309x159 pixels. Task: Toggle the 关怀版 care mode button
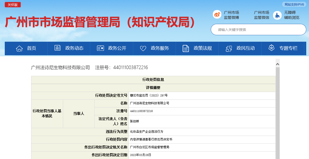click(13, 5)
